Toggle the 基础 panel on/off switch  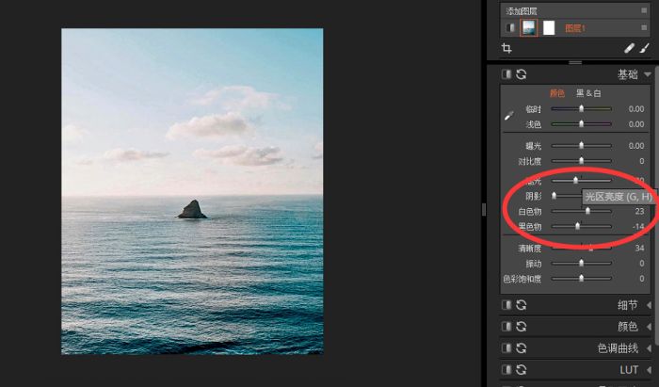[x=507, y=74]
